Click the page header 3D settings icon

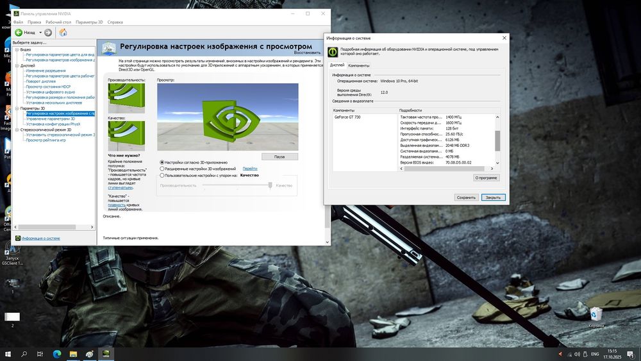click(x=109, y=48)
